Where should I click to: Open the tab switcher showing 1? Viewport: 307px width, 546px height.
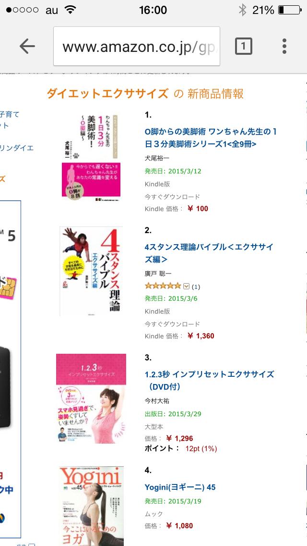click(243, 46)
